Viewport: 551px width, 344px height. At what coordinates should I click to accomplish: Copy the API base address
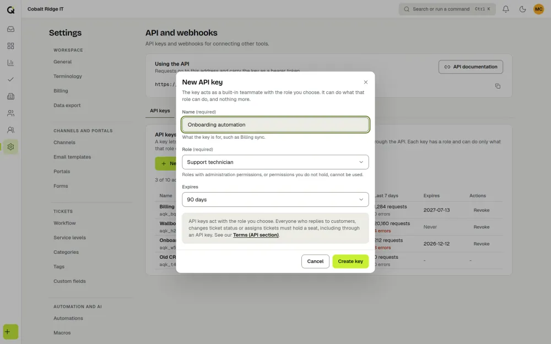[x=498, y=86]
